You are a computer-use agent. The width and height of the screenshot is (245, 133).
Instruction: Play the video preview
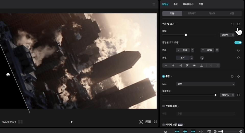(x=71, y=122)
